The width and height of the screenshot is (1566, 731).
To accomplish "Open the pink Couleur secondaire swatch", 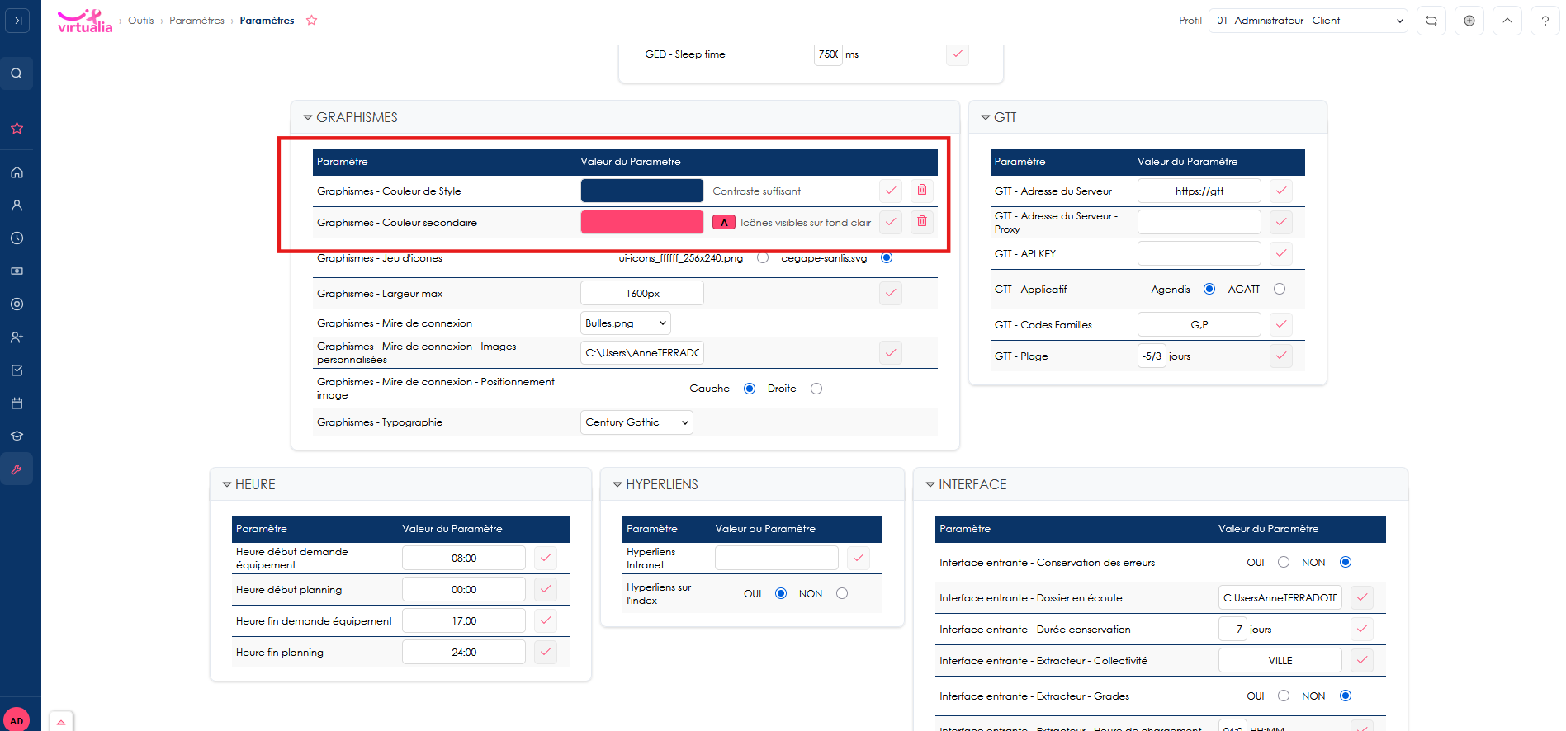I will [x=642, y=222].
